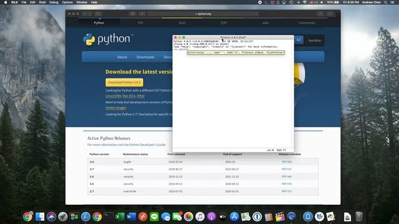
Task: Open PEP 494 release schedule link
Action: coord(287,177)
